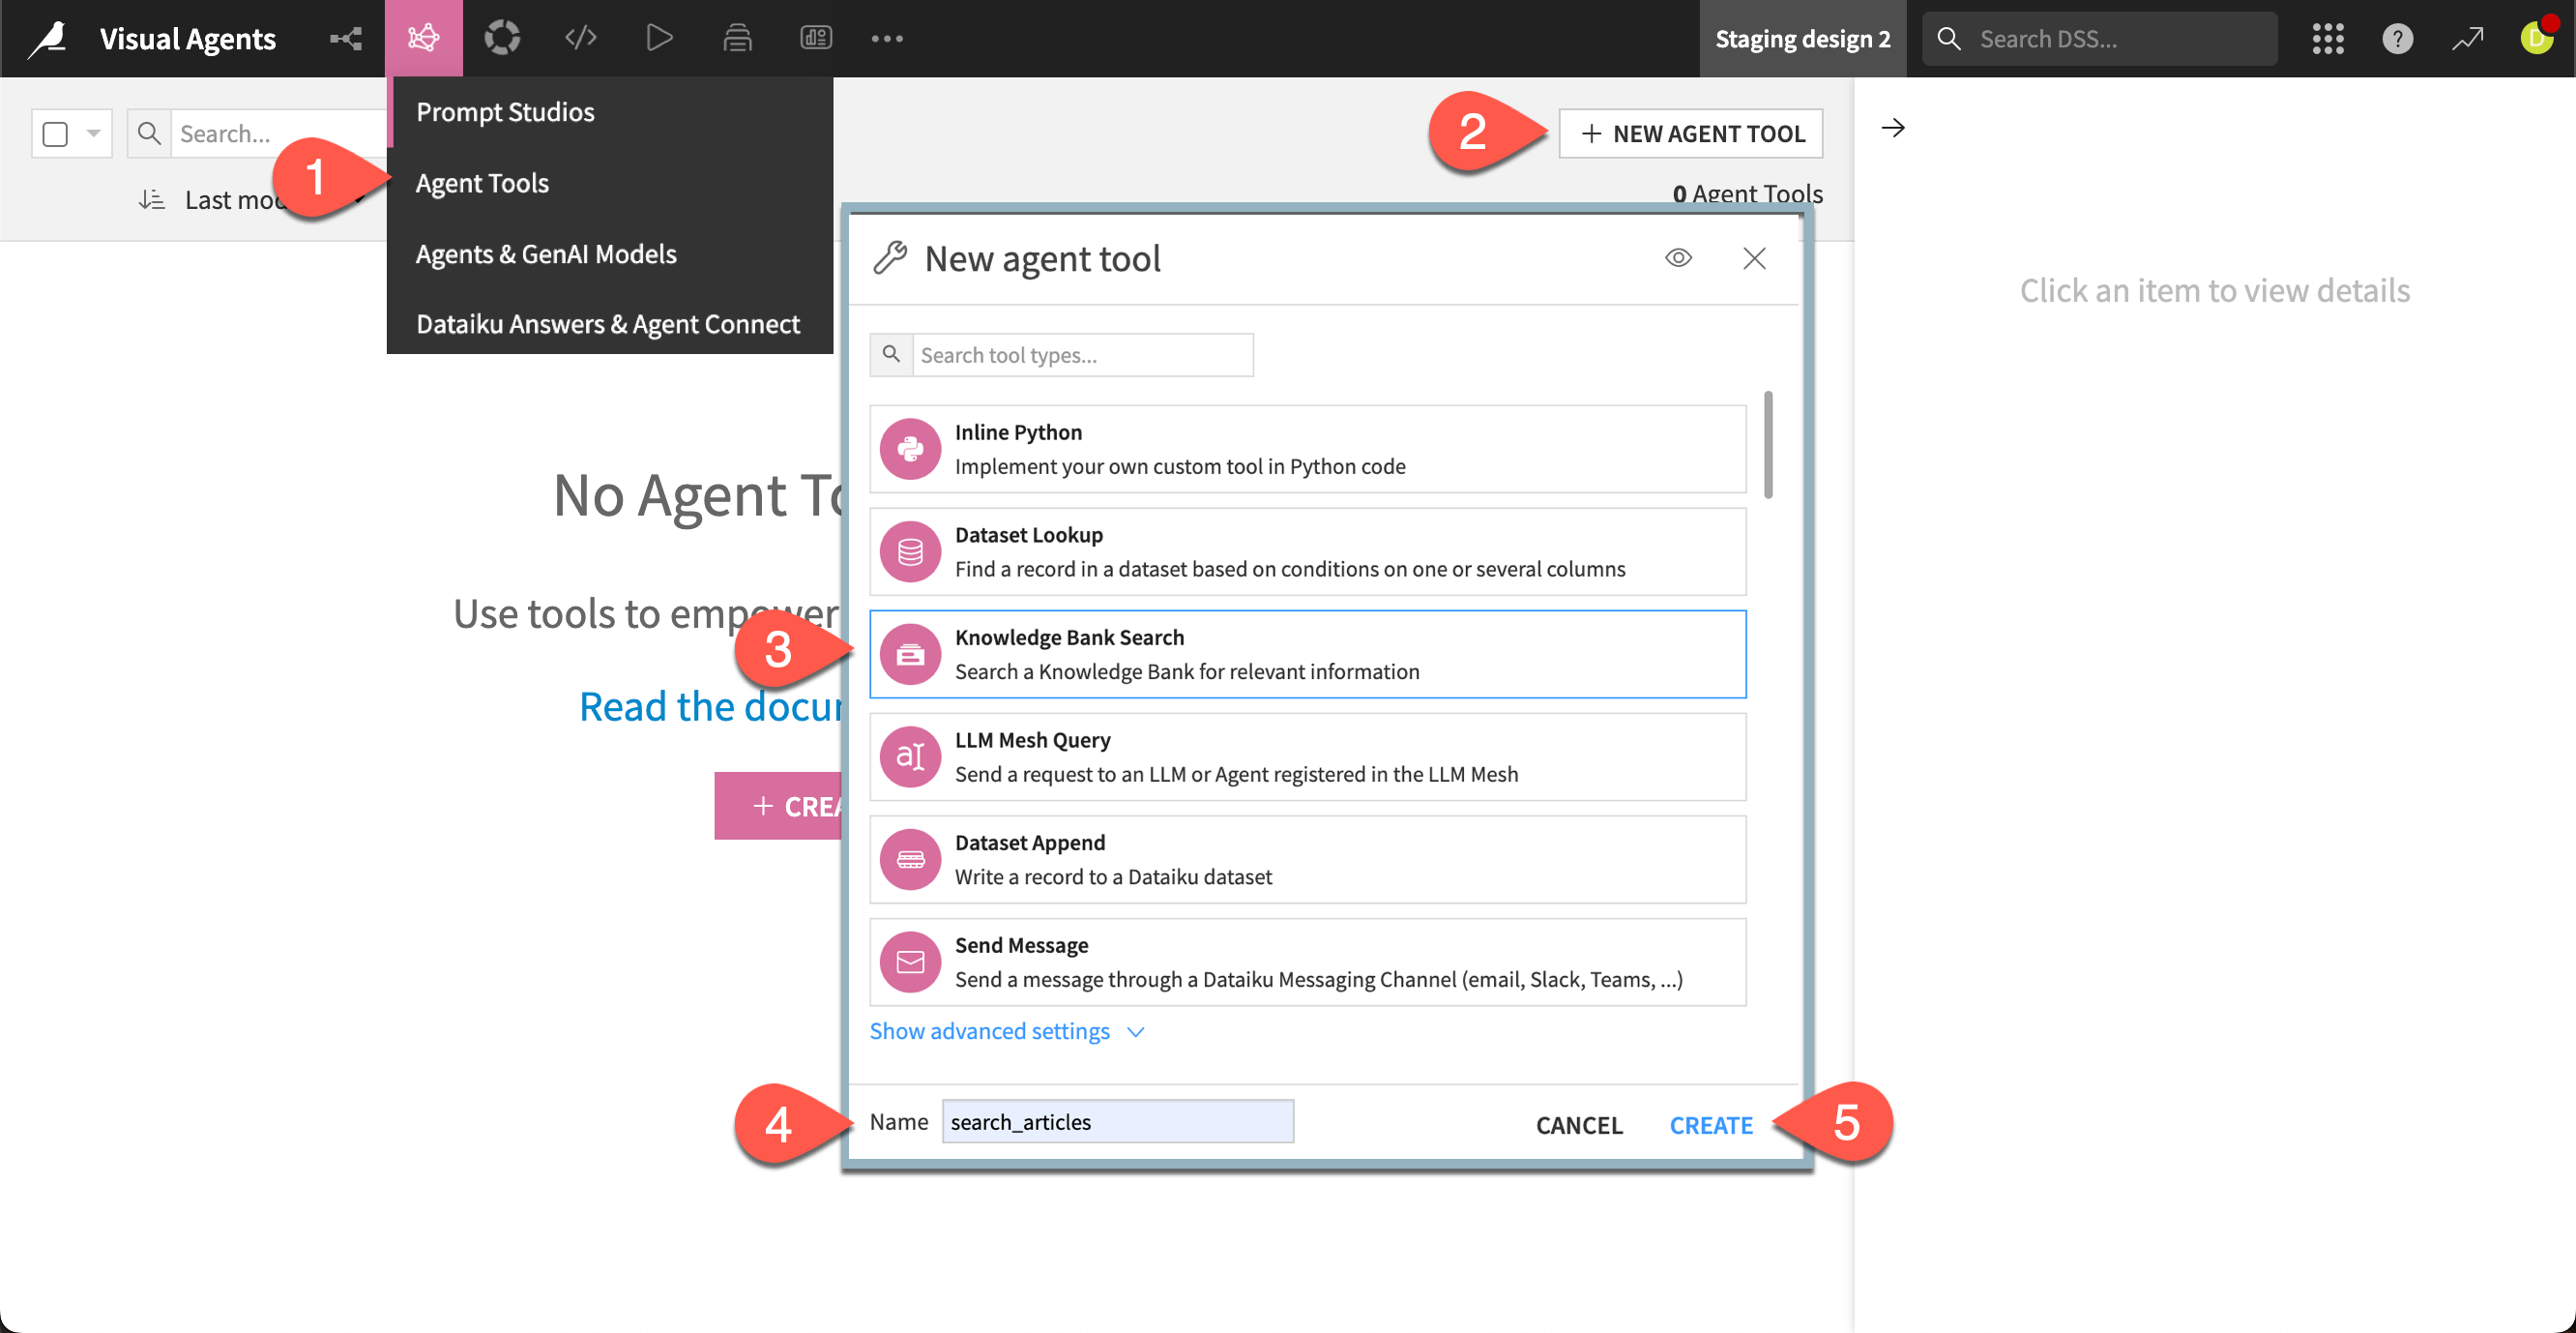The image size is (2576, 1333).
Task: Click the NEW AGENT TOOL button
Action: tap(1690, 133)
